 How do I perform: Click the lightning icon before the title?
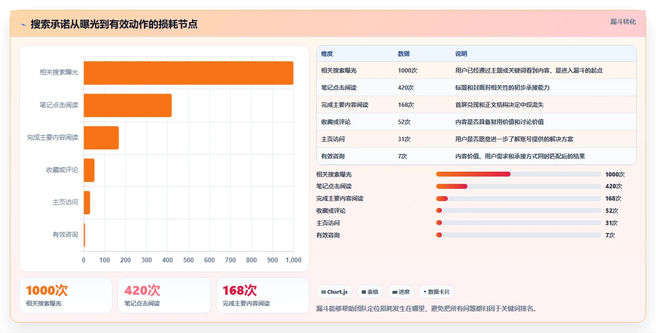point(23,24)
